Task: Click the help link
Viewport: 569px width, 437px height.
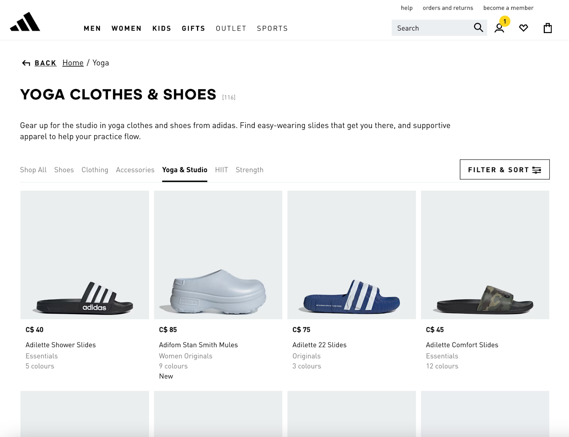Action: click(407, 8)
